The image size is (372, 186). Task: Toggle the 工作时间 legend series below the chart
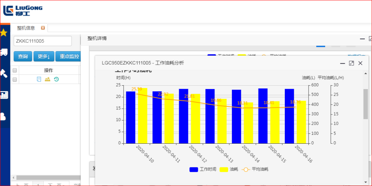[203, 169]
